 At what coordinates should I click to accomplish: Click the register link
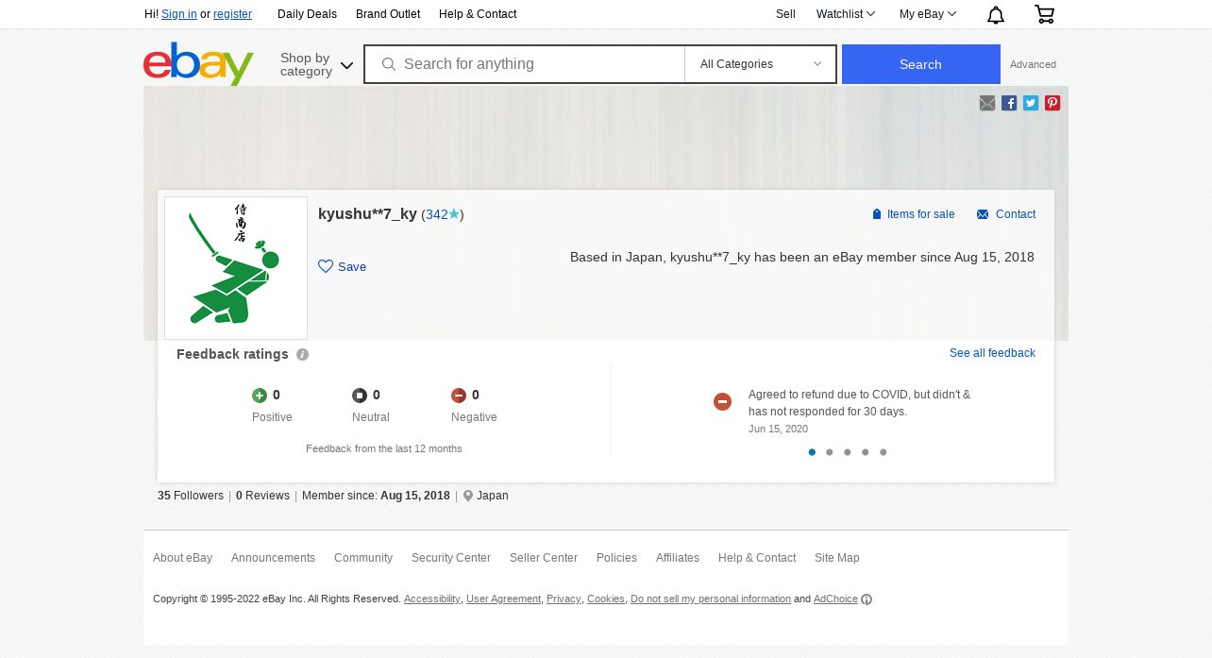232,14
